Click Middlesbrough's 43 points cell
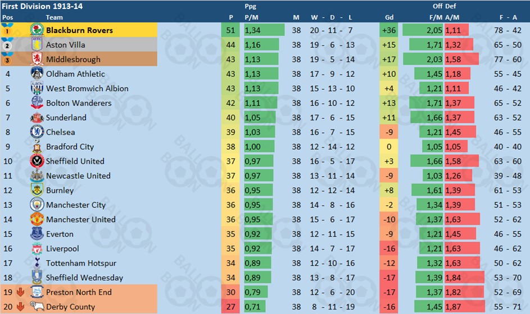 pyautogui.click(x=230, y=59)
